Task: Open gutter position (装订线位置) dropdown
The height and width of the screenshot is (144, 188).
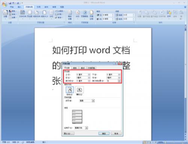Action: 119,81
